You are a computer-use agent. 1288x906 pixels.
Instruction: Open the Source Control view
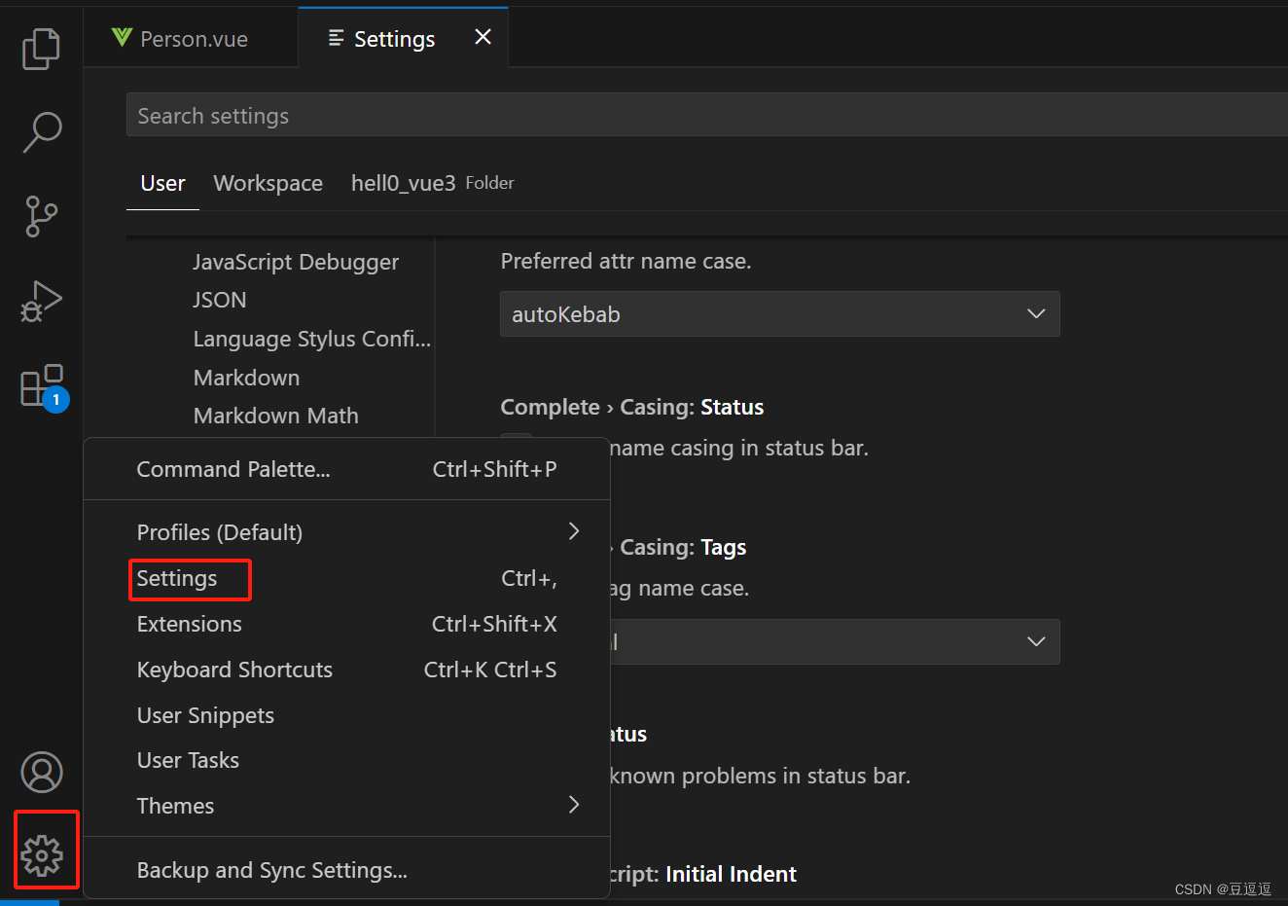[41, 216]
